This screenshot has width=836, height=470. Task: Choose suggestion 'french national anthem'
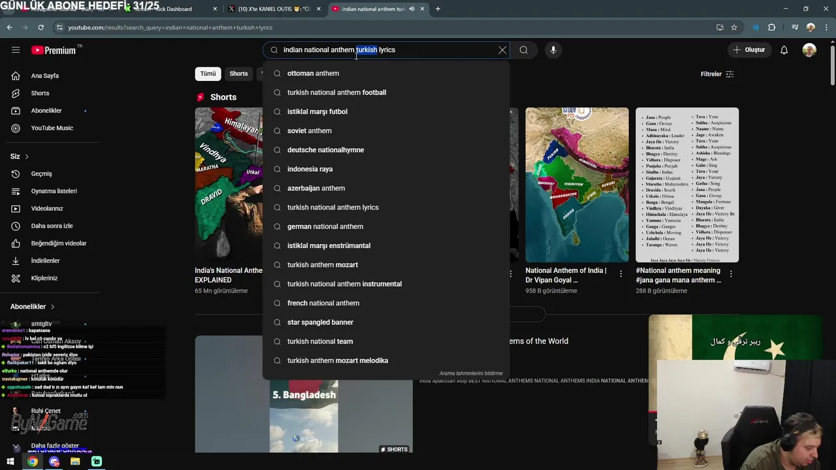point(386,303)
